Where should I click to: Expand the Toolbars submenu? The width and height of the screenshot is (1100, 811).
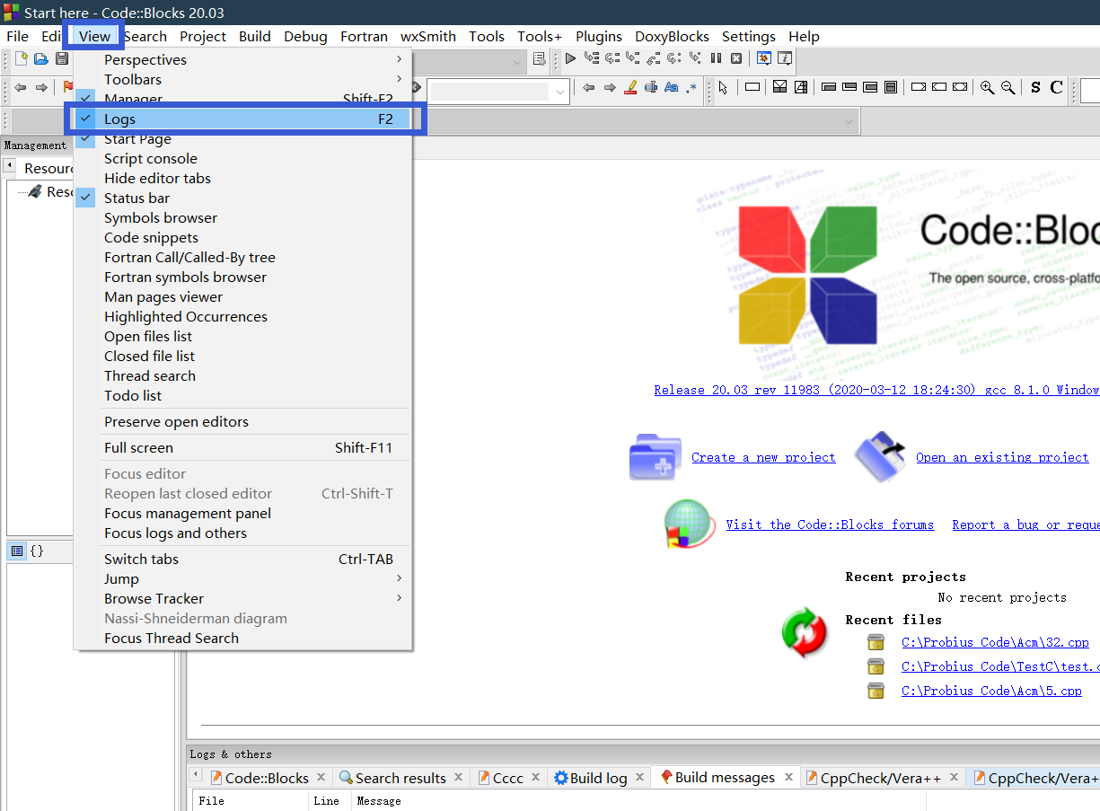point(243,79)
